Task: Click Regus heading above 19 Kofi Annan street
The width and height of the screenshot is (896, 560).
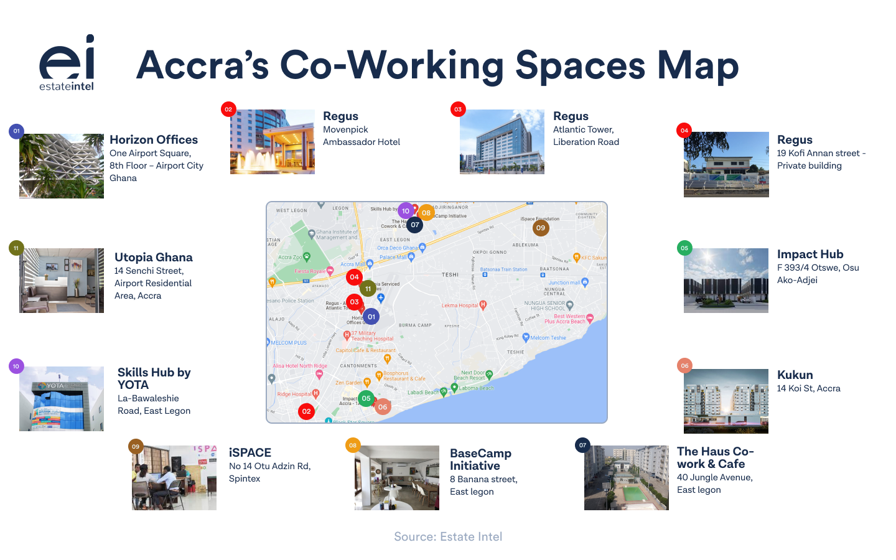Action: coord(795,140)
